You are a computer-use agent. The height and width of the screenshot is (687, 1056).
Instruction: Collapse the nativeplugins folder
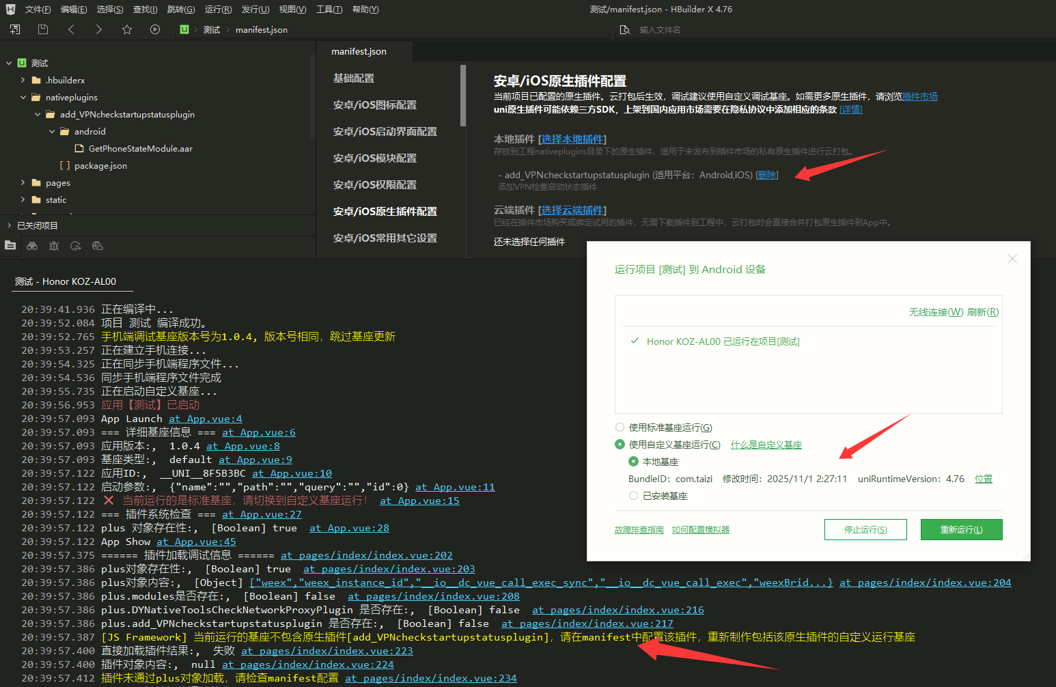point(23,97)
